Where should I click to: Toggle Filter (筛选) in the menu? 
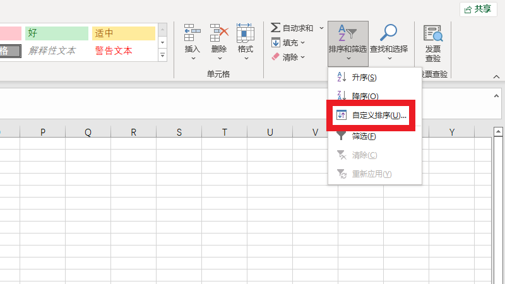(364, 136)
